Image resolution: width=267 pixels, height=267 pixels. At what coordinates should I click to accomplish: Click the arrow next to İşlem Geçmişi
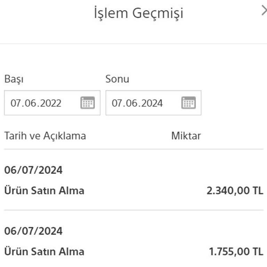pos(264,11)
